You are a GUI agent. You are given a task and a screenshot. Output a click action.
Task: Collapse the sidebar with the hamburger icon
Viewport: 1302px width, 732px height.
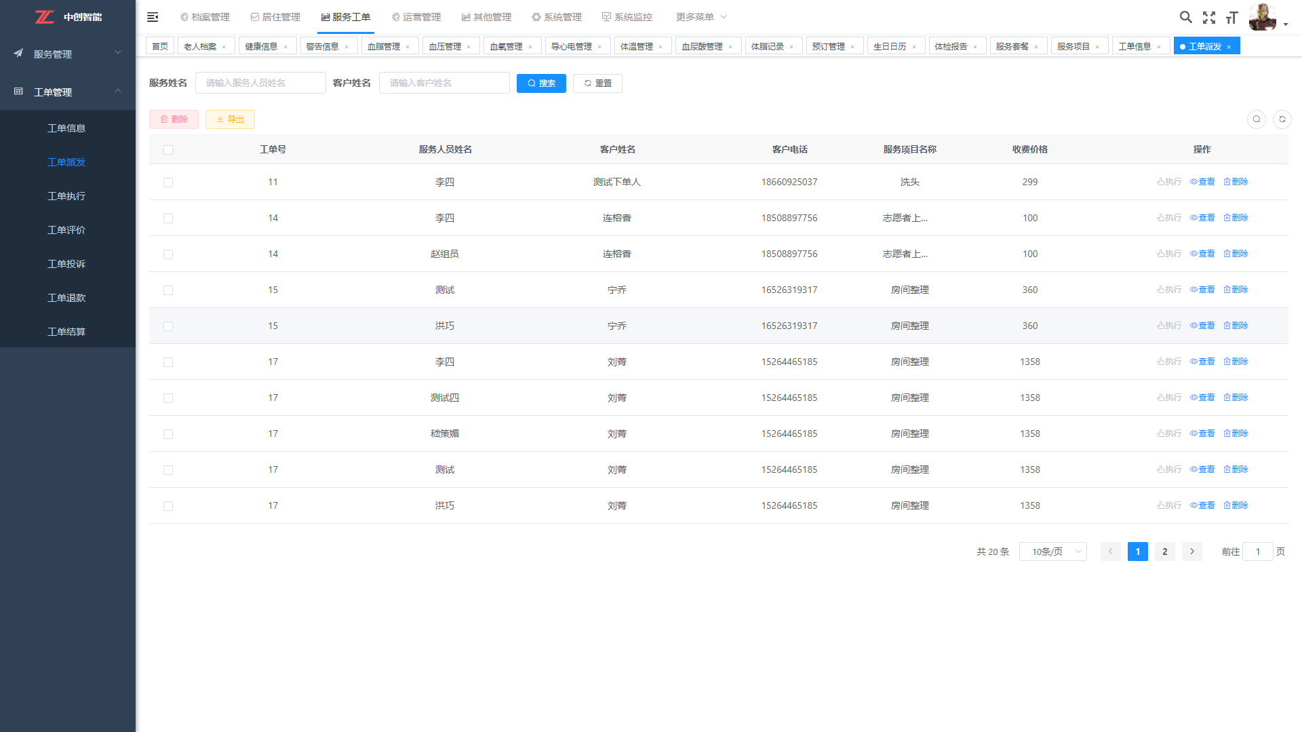click(x=153, y=17)
